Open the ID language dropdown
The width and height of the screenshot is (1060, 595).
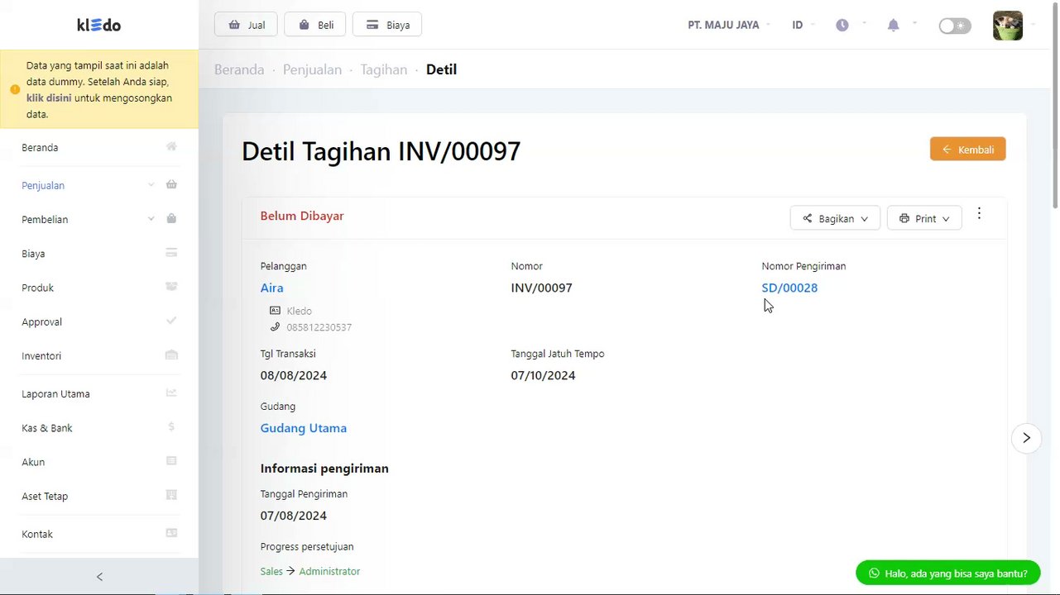coord(803,25)
